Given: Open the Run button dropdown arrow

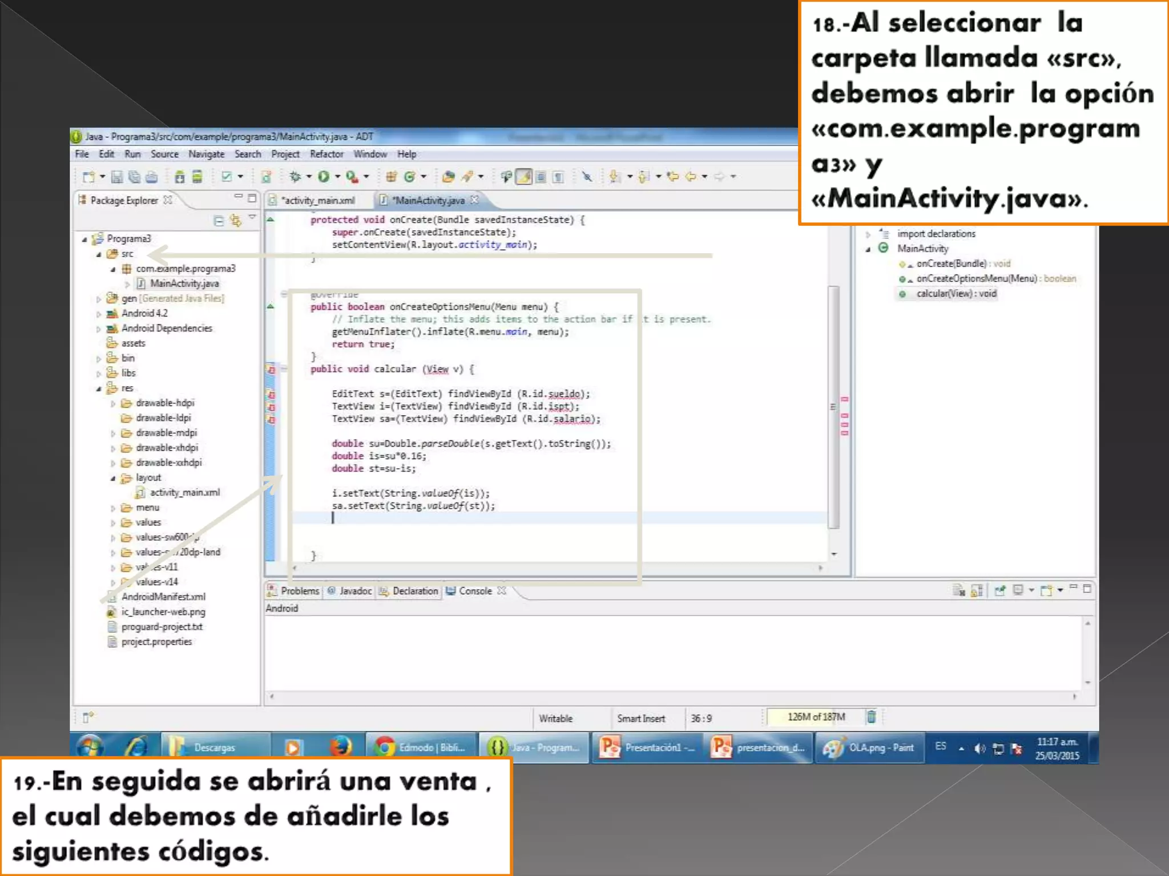Looking at the screenshot, I should pos(337,177).
